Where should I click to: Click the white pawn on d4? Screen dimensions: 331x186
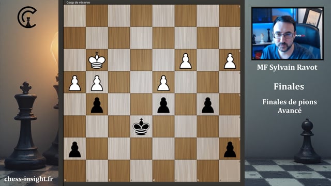163,83
